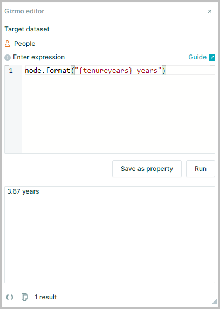Click the resize handle at panel corner
Image resolution: width=220 pixels, height=309 pixels.
pos(214,301)
